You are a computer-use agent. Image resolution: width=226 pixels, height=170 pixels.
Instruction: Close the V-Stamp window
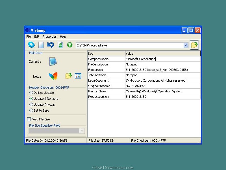click(x=197, y=30)
